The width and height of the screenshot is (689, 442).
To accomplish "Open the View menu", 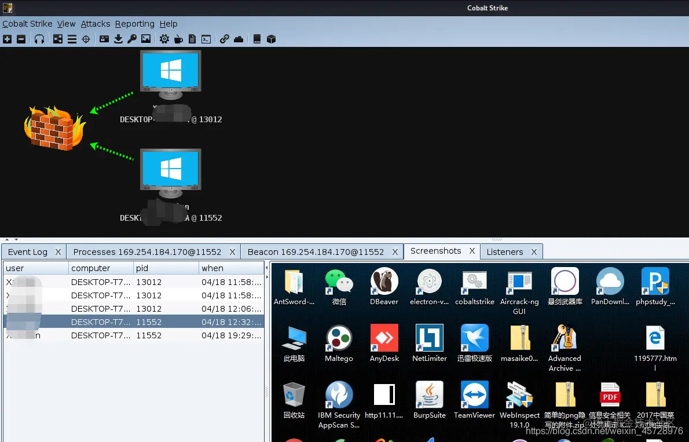I will pyautogui.click(x=67, y=24).
